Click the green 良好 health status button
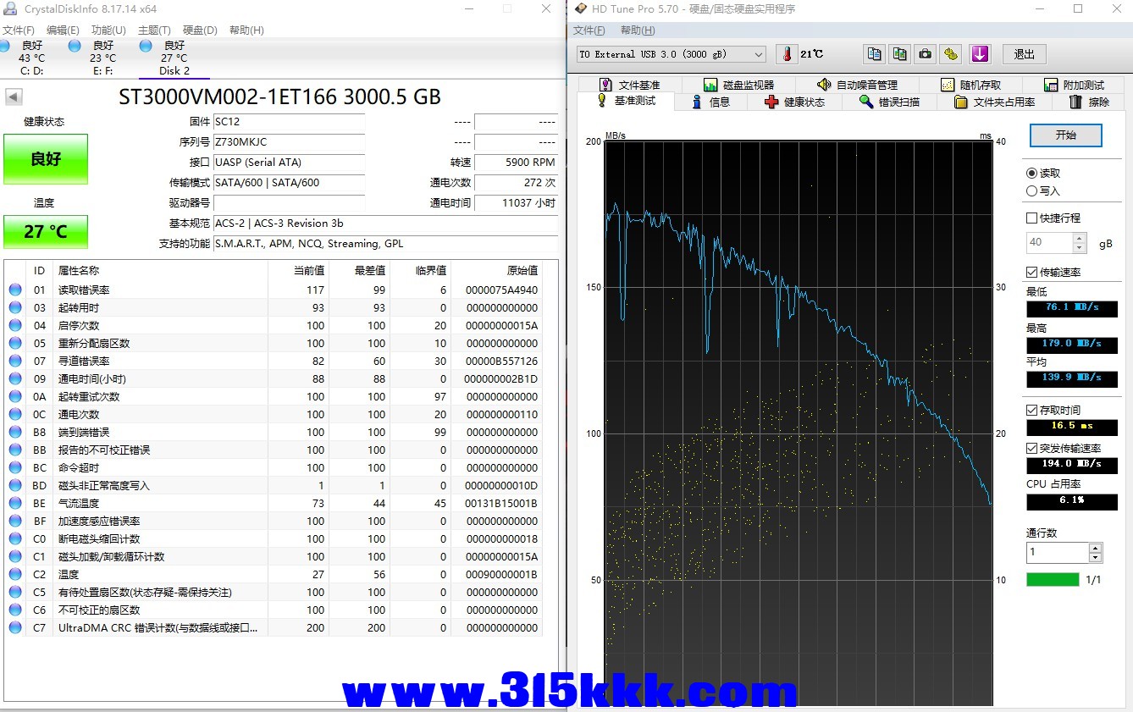This screenshot has height=712, width=1133. tap(46, 158)
